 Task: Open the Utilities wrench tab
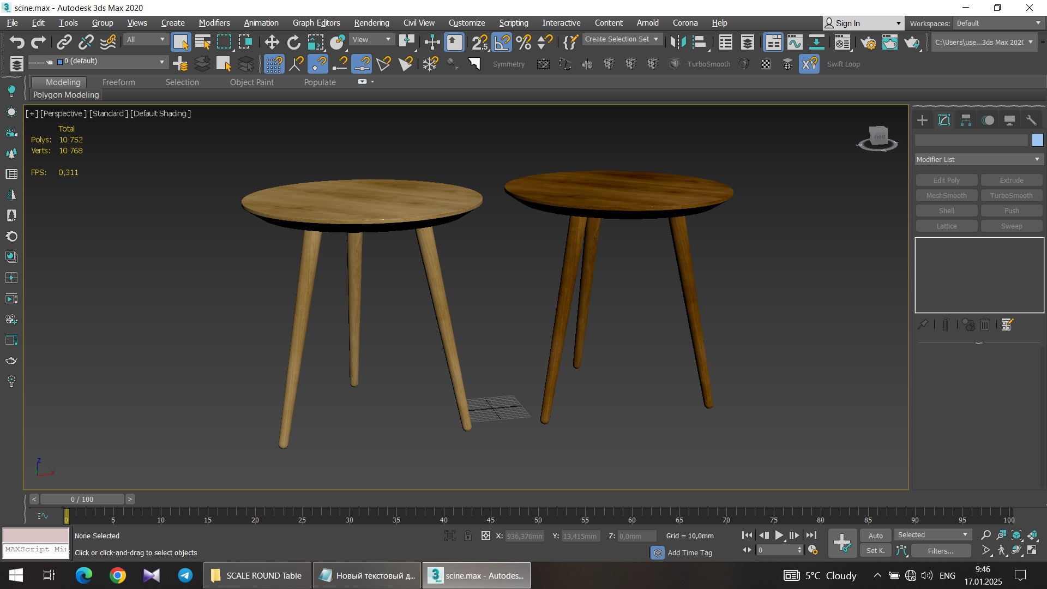[x=1031, y=120]
